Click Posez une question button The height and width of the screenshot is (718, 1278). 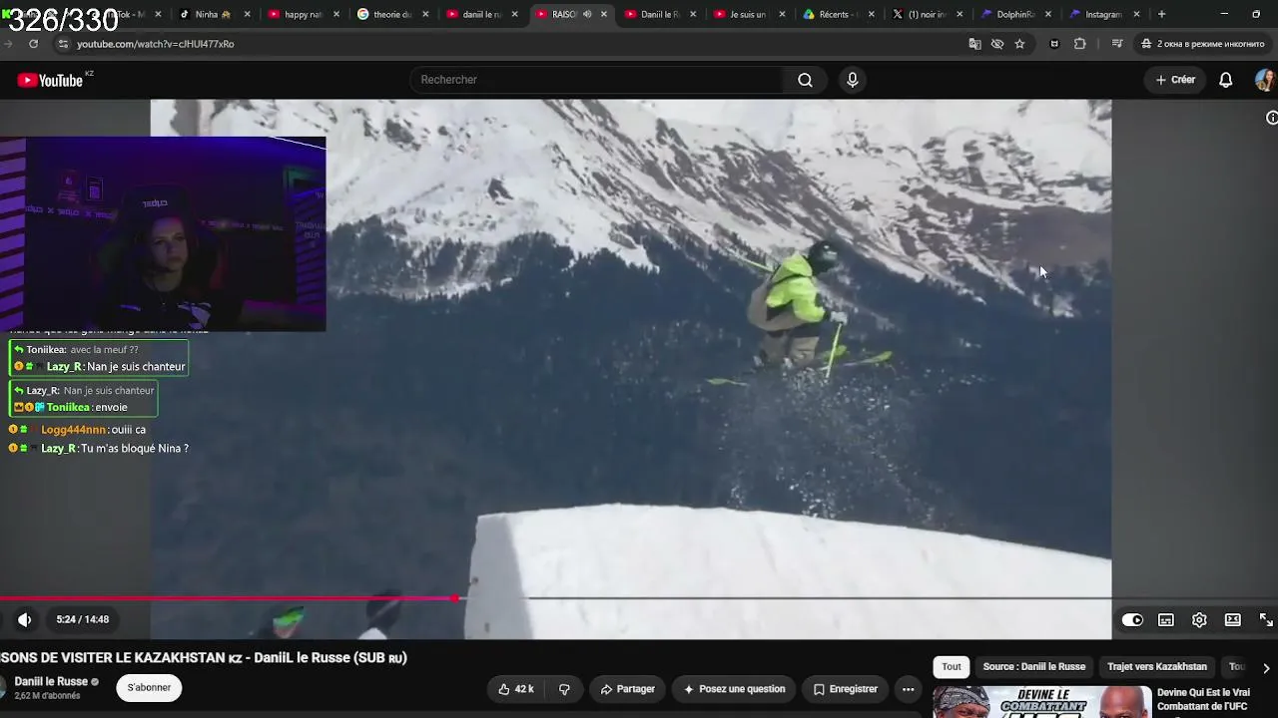click(734, 689)
